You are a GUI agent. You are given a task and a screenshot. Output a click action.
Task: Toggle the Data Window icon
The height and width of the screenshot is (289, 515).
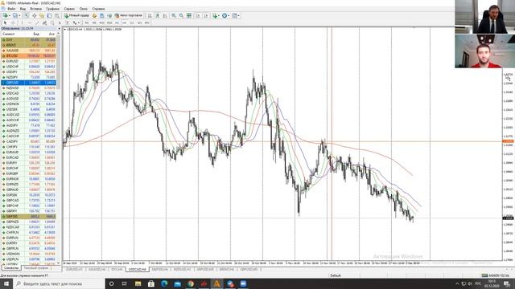[x=34, y=15]
